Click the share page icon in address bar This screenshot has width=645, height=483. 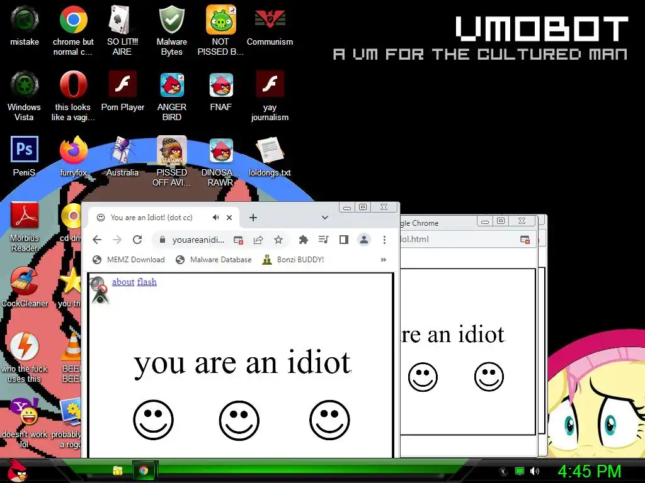(258, 240)
